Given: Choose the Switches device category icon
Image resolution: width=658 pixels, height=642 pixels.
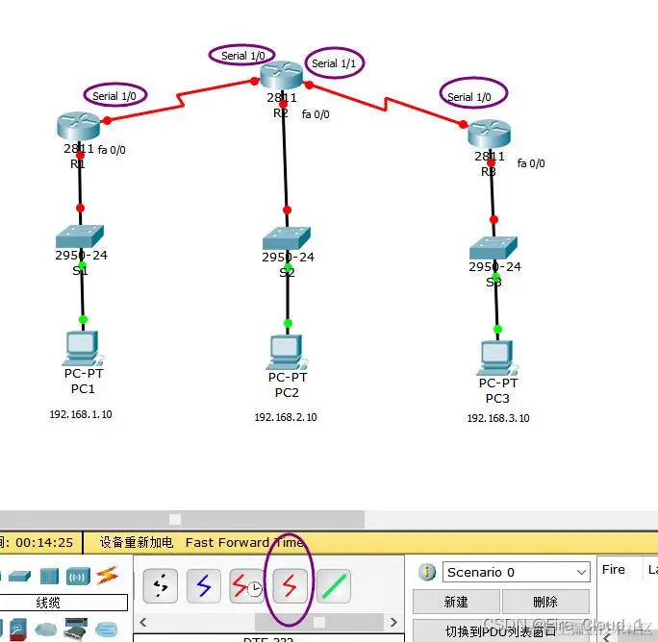Looking at the screenshot, I should pyautogui.click(x=20, y=576).
